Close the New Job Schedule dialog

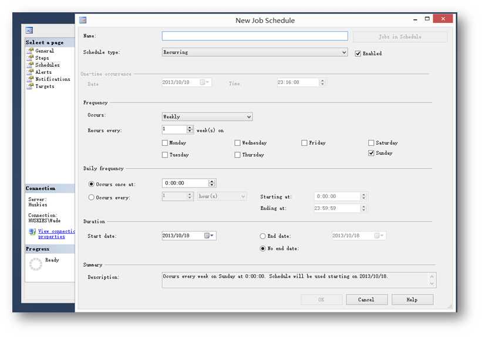pyautogui.click(x=443, y=19)
